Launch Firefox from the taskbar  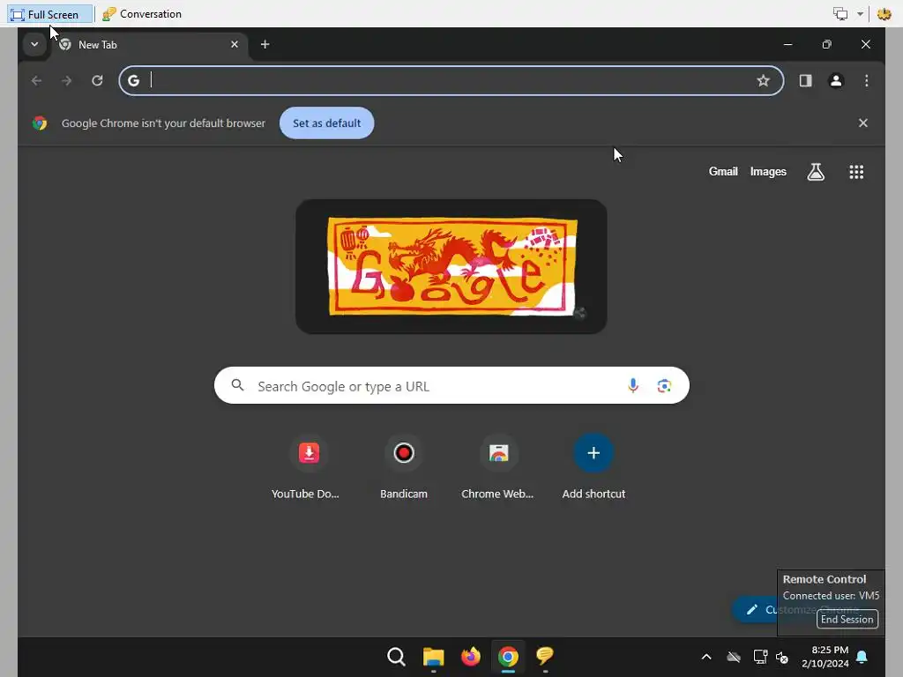(471, 656)
